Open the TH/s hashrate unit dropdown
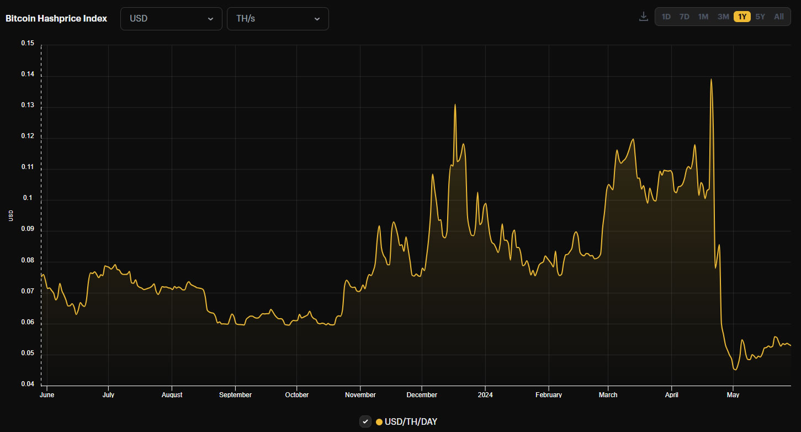This screenshot has height=432, width=801. tap(278, 19)
